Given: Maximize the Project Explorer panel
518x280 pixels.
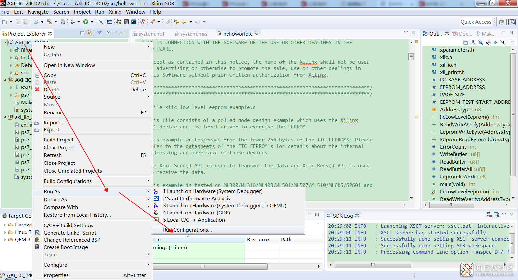Looking at the screenshot, I should tap(123, 33).
